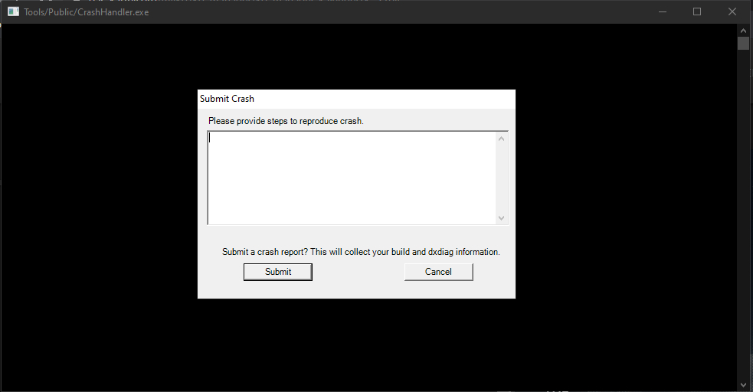The height and width of the screenshot is (392, 753).
Task: Click the gray dialog area between Submit and Cancel
Action: click(358, 273)
